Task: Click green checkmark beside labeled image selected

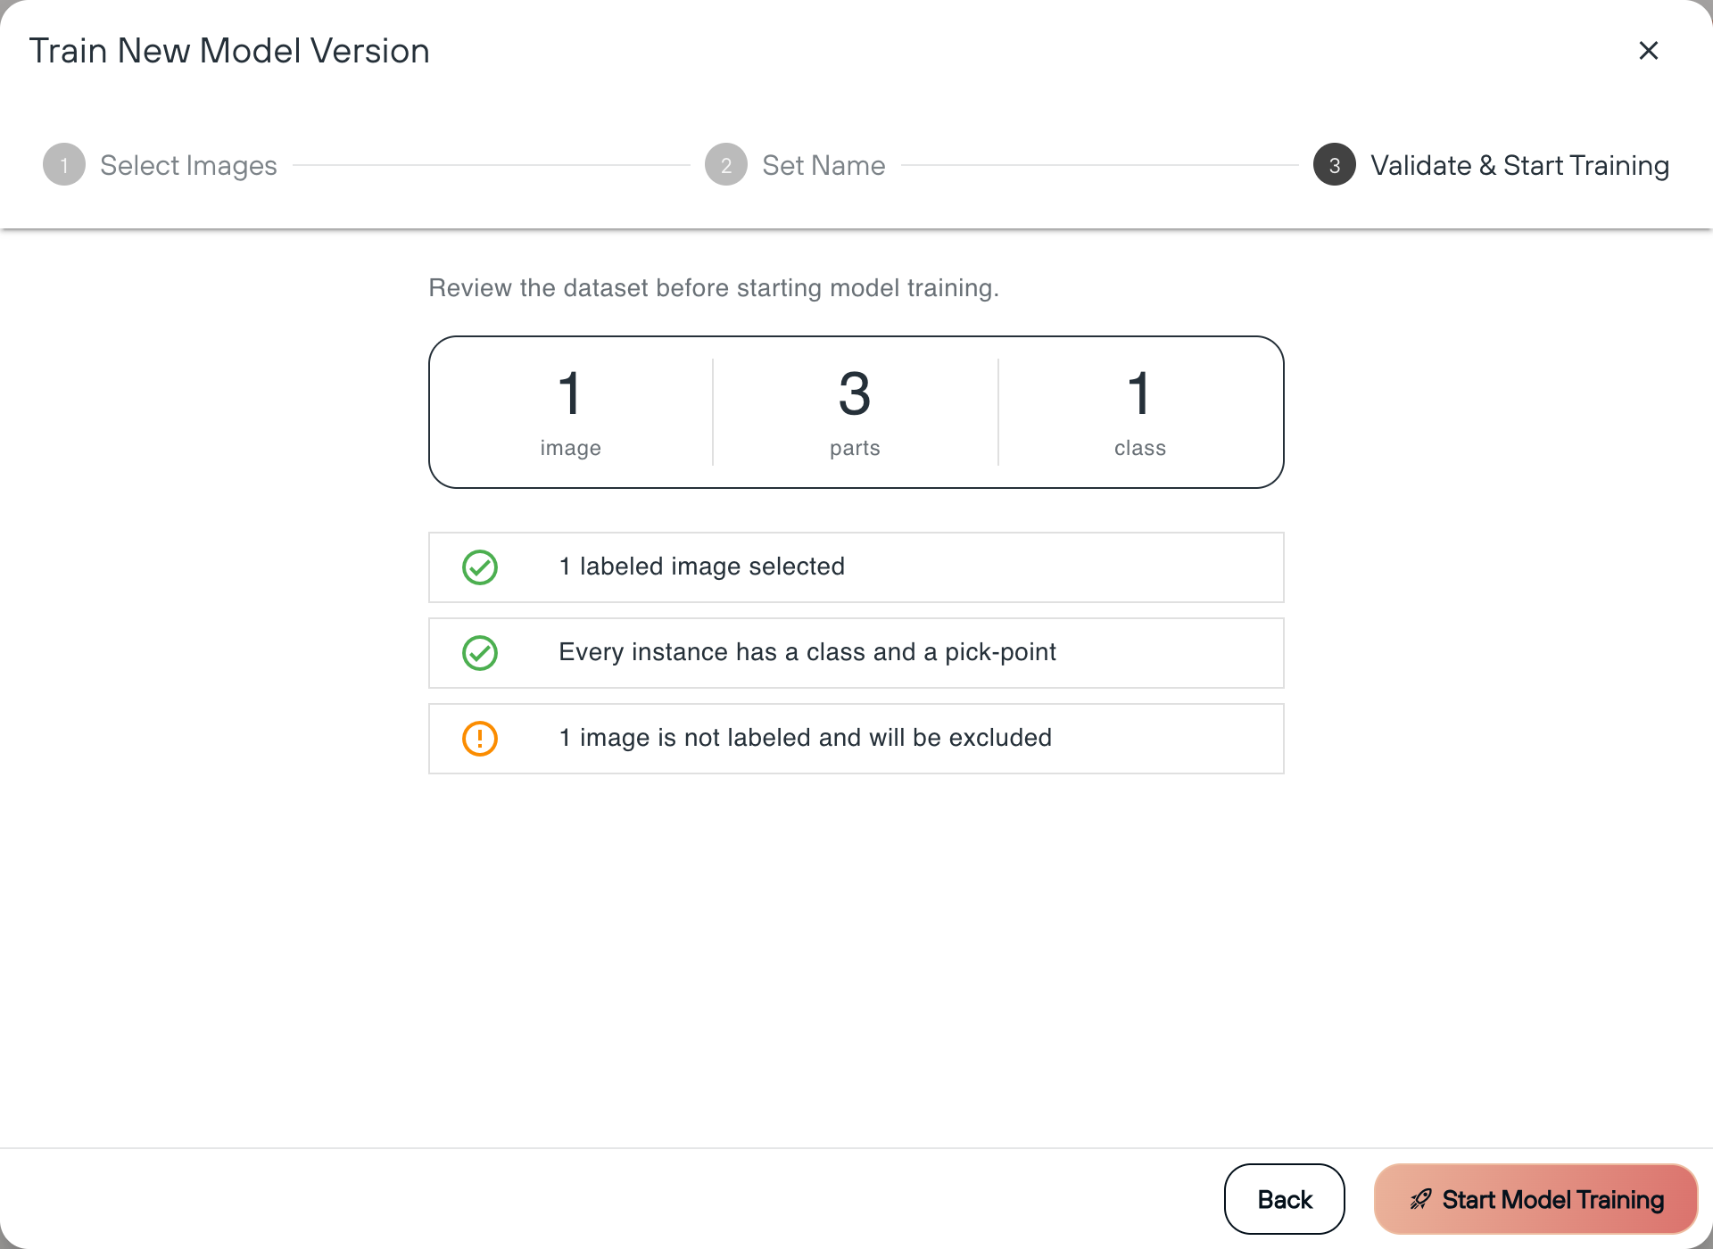Action: 480,567
